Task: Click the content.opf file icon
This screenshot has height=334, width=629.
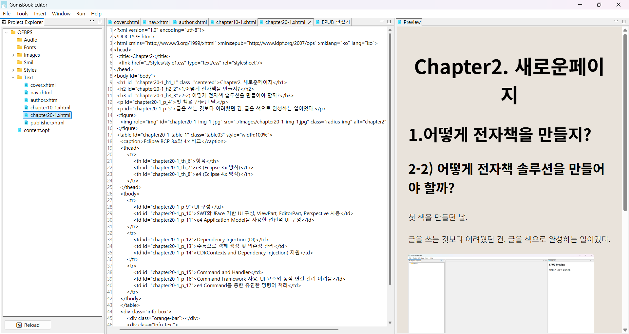Action: 20,130
